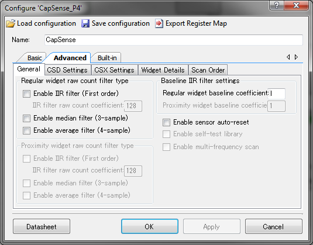Viewport: 313px width, 245px height.
Task: Click the Load configuration folder icon
Action: pyautogui.click(x=11, y=23)
